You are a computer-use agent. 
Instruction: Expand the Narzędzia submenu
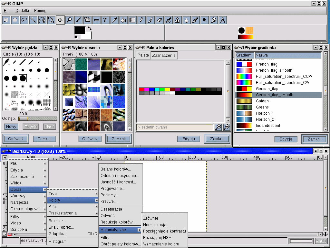28,202
